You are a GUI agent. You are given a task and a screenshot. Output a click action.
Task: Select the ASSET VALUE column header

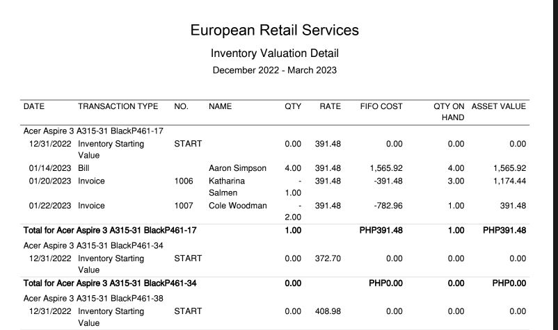498,107
